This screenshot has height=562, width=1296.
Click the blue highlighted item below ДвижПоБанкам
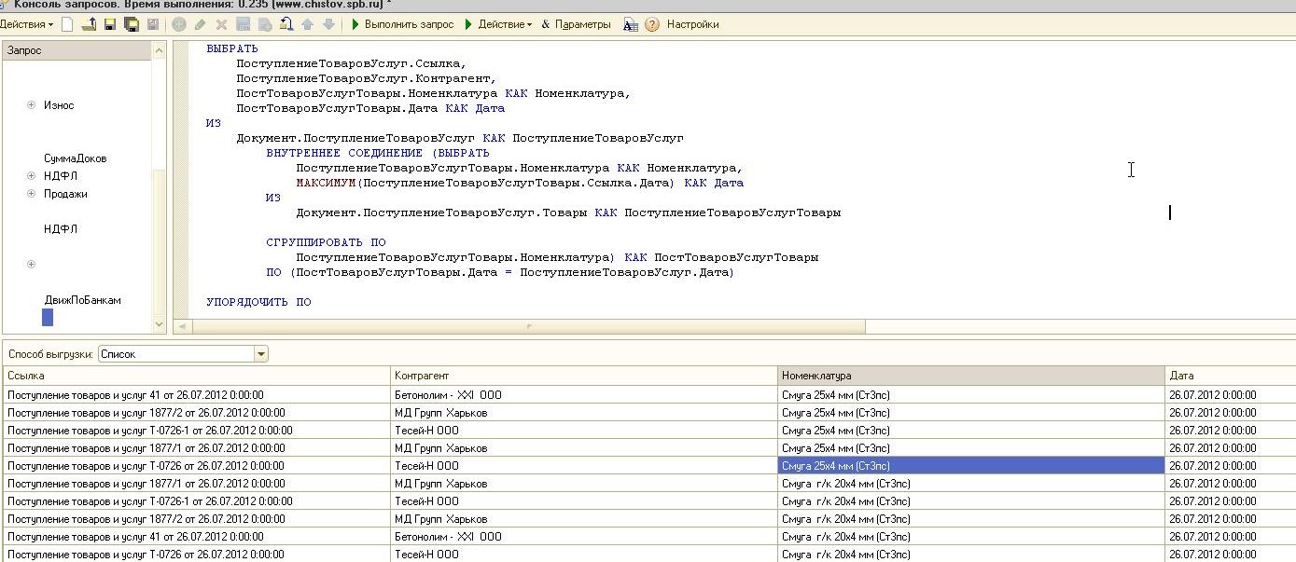(48, 318)
